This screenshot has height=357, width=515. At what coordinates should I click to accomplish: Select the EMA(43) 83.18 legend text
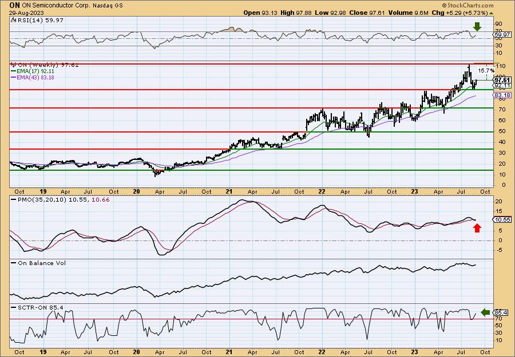click(x=35, y=78)
